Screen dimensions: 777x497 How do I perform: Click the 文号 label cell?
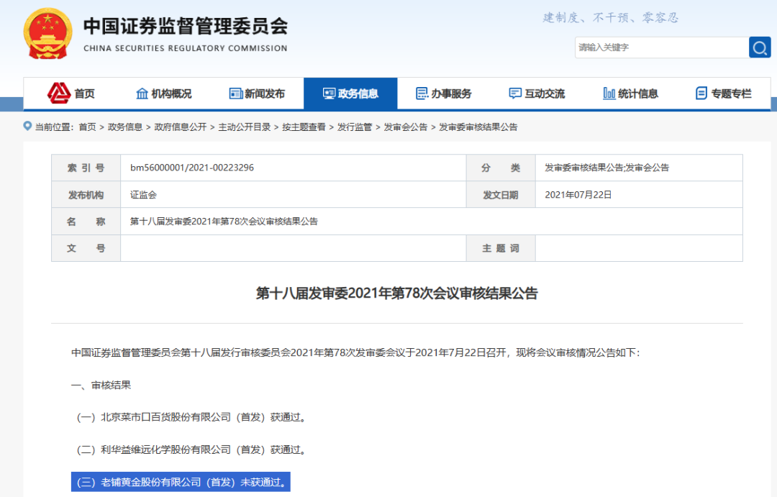(x=86, y=248)
